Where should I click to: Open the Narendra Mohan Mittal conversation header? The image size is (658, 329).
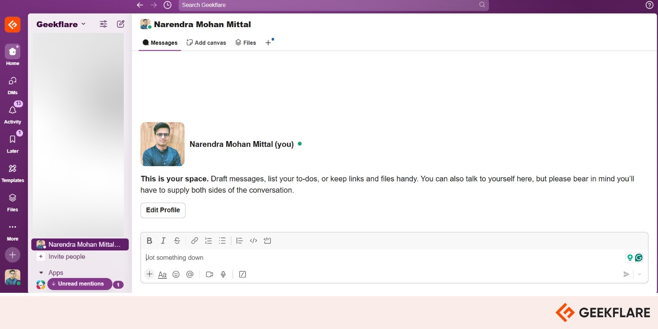click(x=196, y=24)
